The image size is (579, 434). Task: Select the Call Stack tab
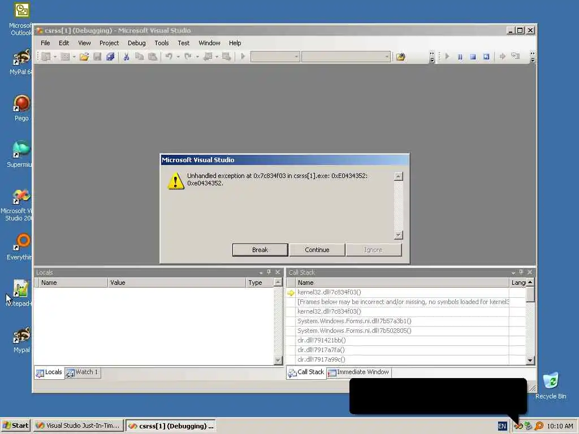click(306, 372)
